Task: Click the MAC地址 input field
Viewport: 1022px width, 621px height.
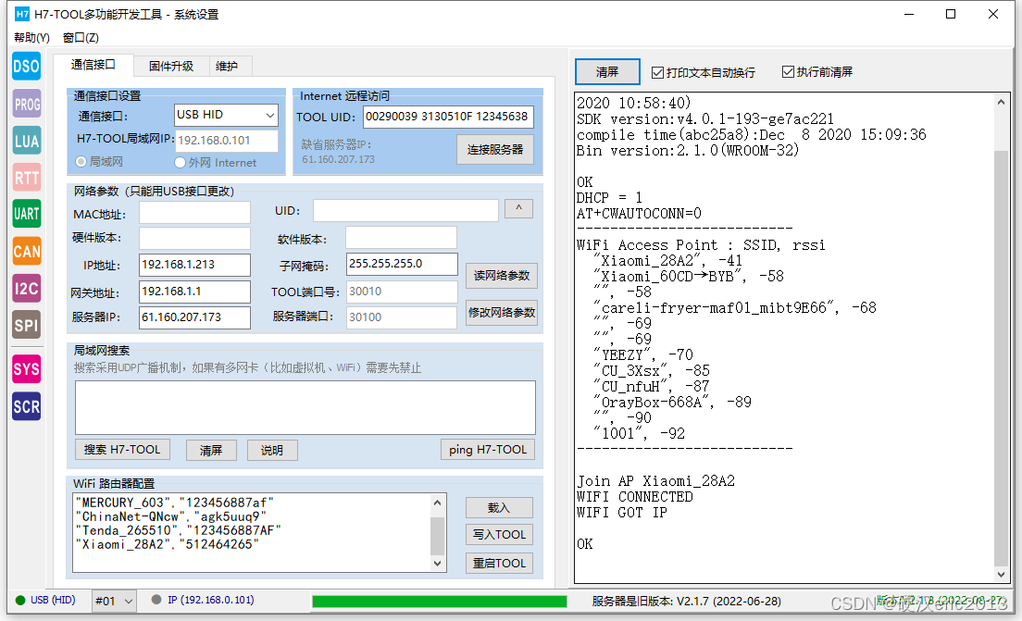Action: (x=194, y=213)
